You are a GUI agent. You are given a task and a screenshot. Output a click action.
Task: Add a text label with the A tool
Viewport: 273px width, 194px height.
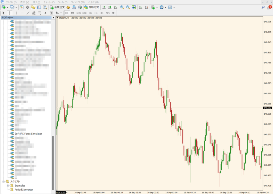[x=45, y=13]
